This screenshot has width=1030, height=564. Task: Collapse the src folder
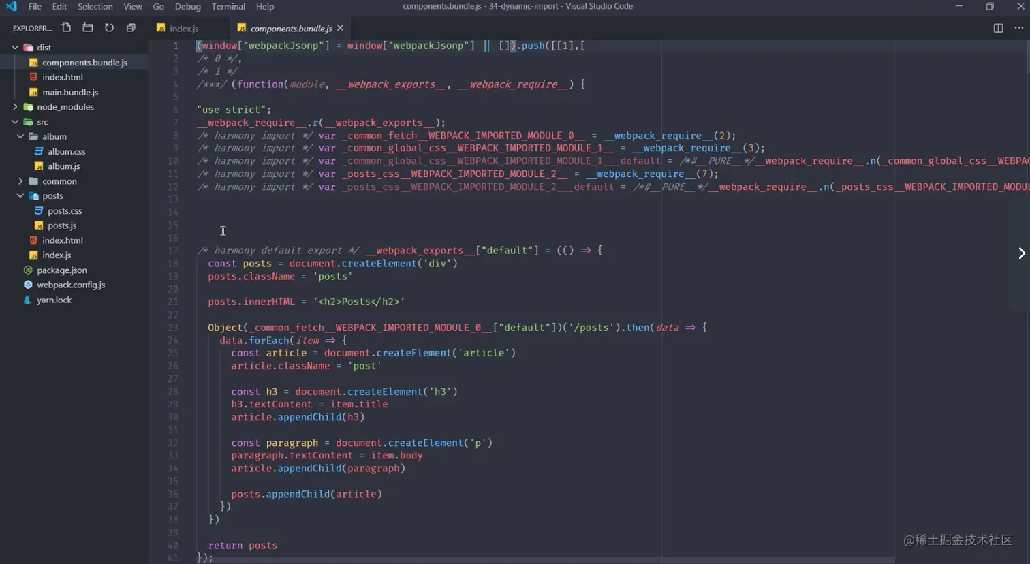15,122
